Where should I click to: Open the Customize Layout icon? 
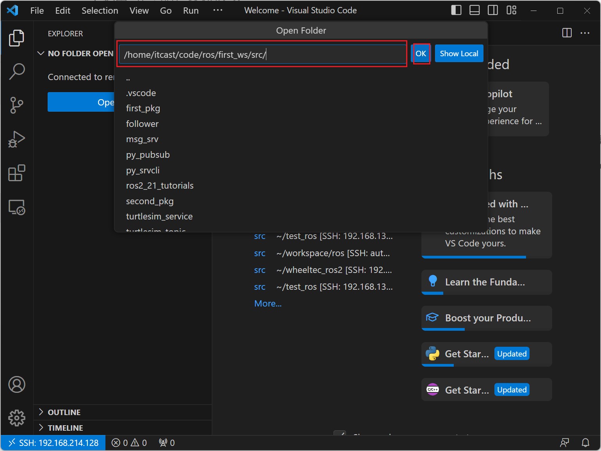[511, 10]
